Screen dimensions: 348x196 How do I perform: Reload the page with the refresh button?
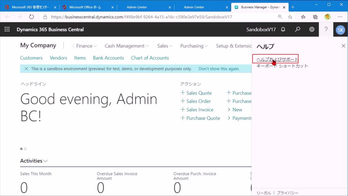[x=32, y=17]
